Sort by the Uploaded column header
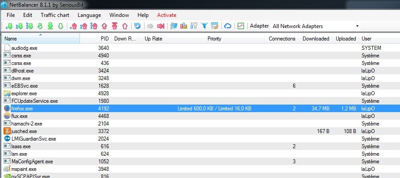Screen dimensions: 400x178 click(x=346, y=39)
